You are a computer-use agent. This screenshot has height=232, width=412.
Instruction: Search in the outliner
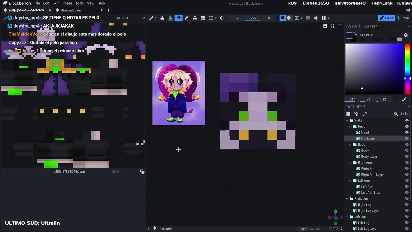coord(396,114)
